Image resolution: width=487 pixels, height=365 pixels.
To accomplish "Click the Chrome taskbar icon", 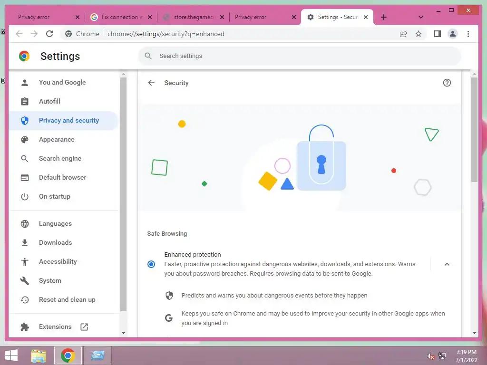I will click(x=68, y=355).
